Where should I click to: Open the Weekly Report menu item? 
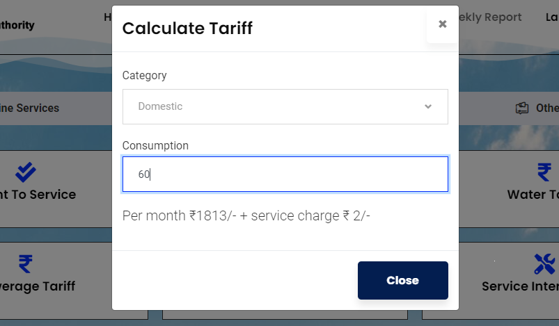pyautogui.click(x=490, y=17)
